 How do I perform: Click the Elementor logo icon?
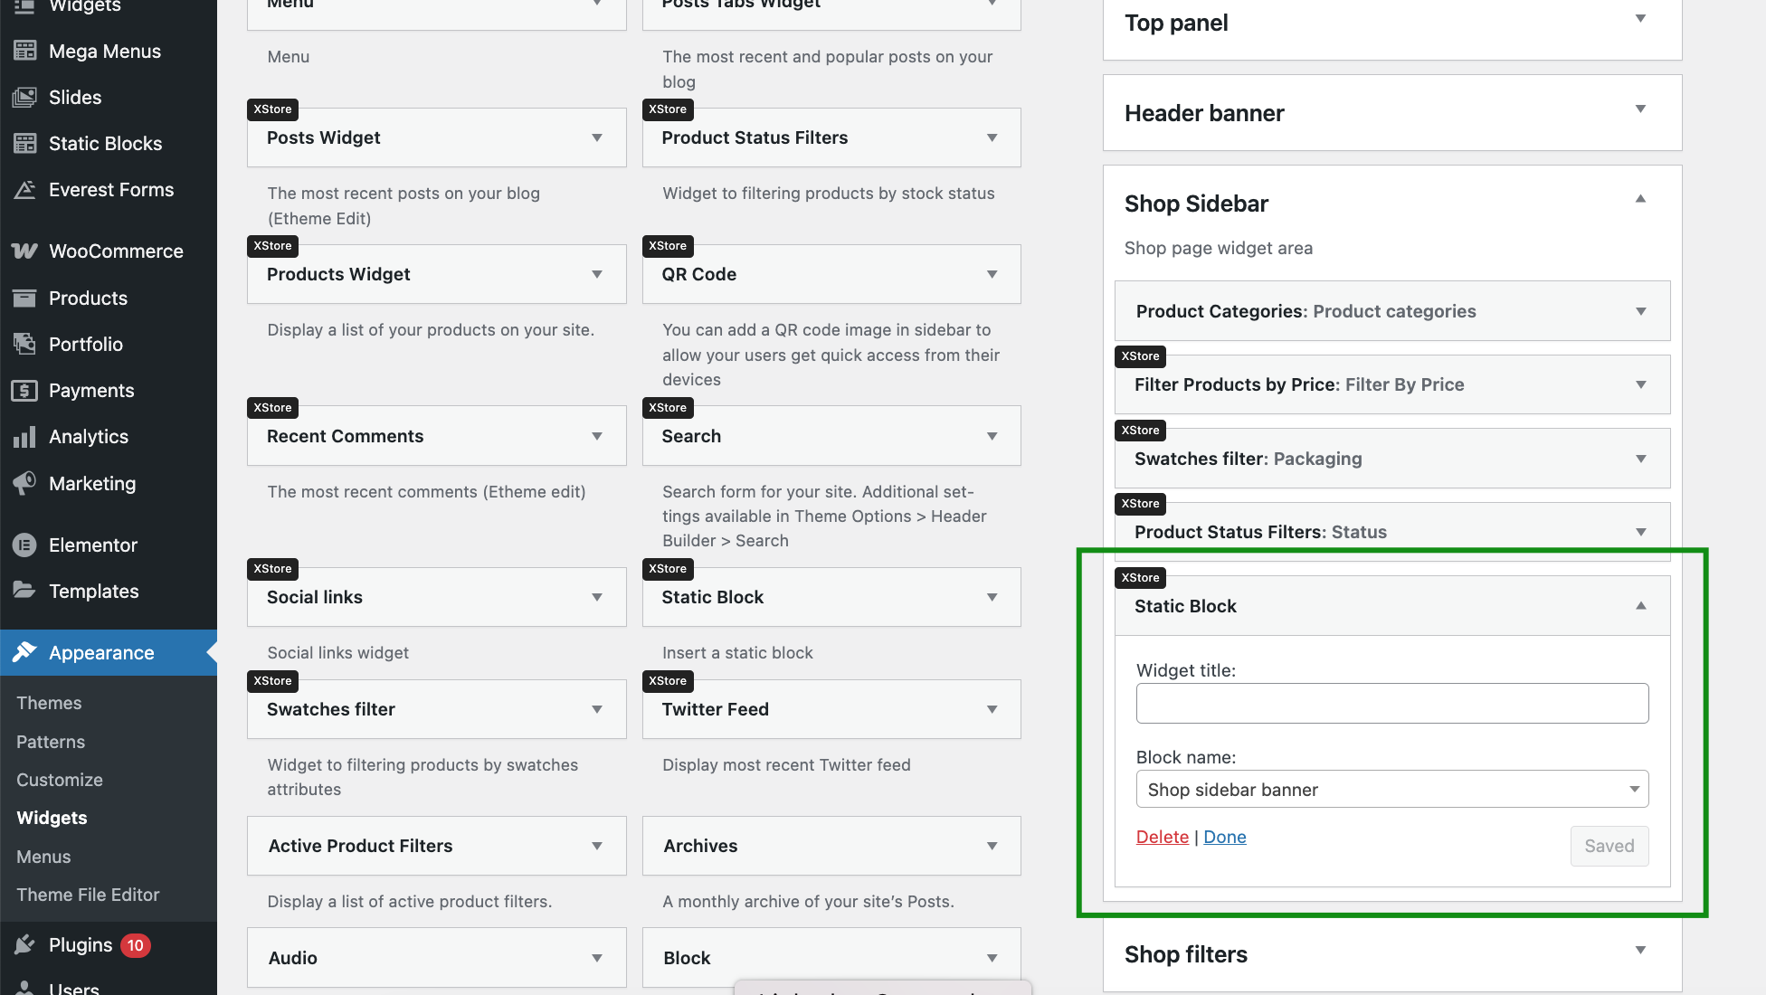24,545
